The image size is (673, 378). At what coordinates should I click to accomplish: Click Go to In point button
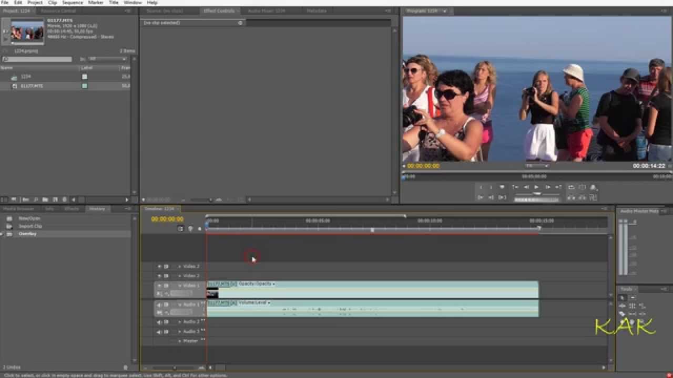pyautogui.click(x=480, y=197)
